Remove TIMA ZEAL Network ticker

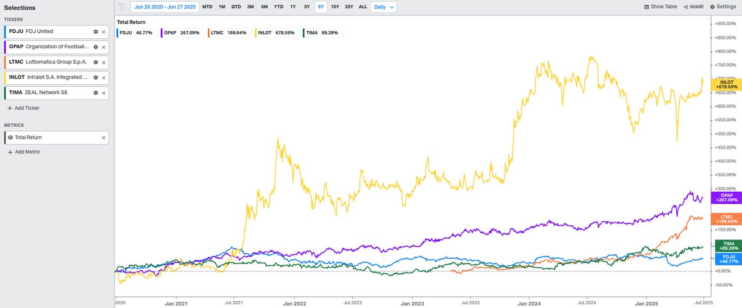pos(103,93)
